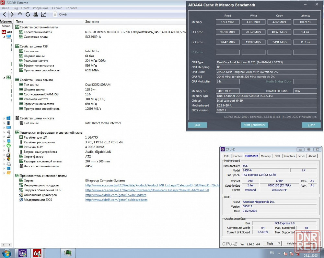Select the Windows shield security icon in tree
This screenshot has width=324, height=258.
coord(8,159)
